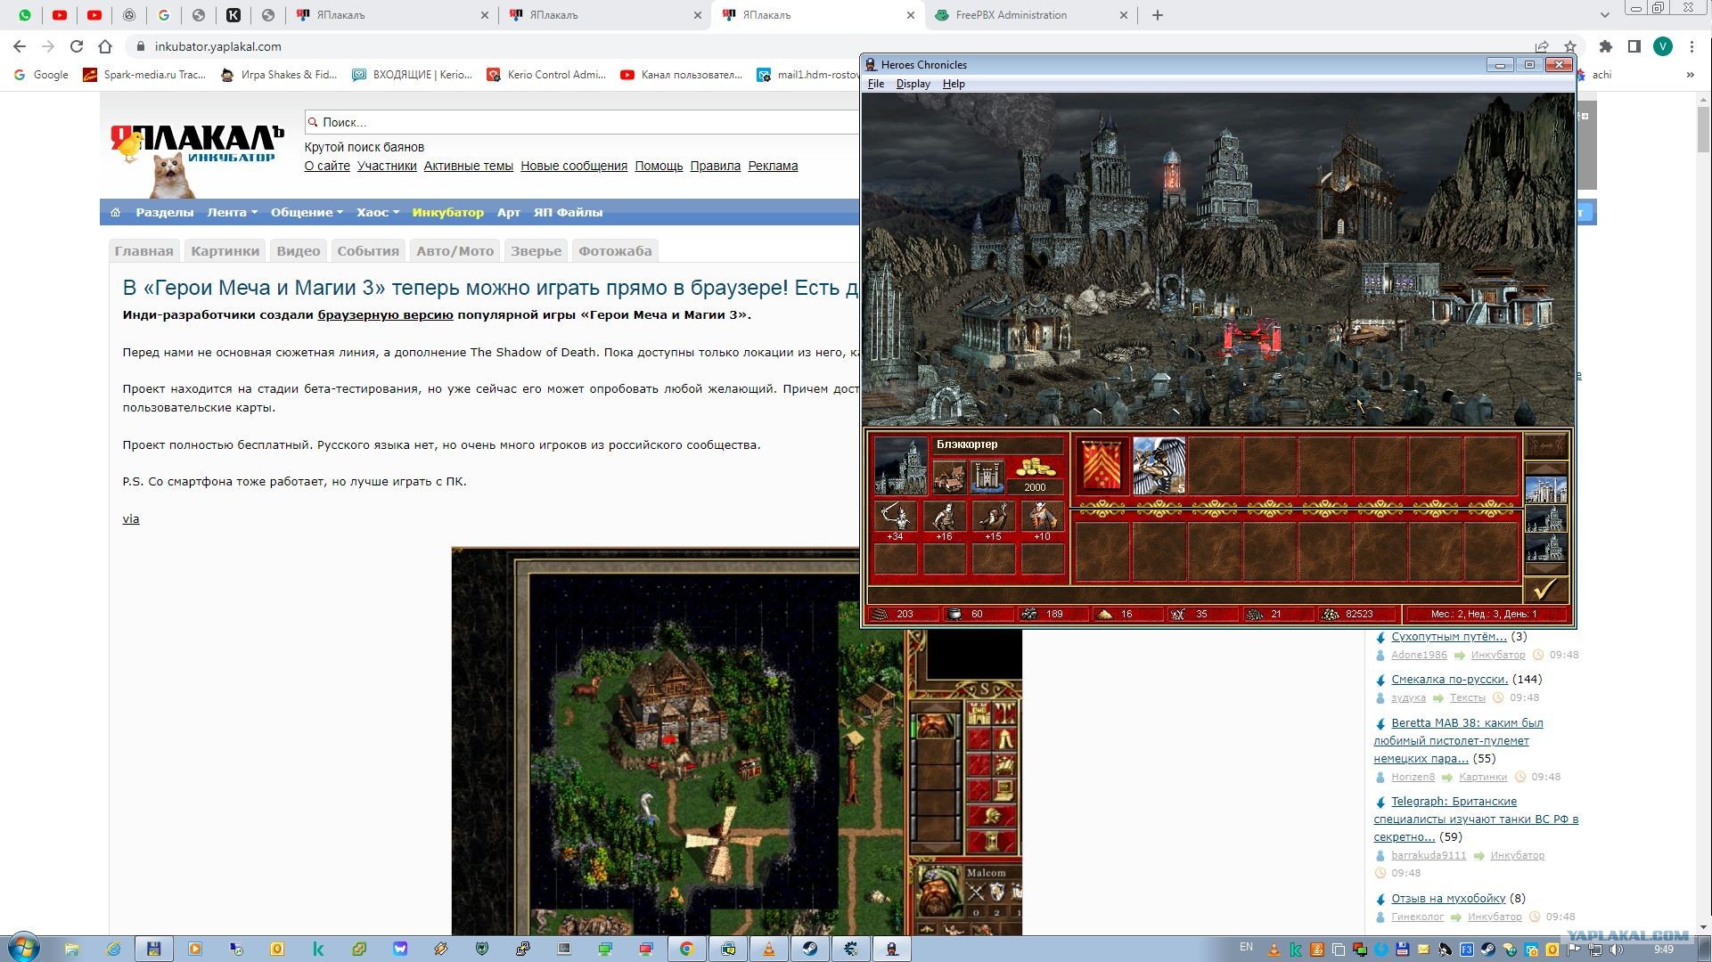Bookmark this page with the star icon
This screenshot has width=1712, height=962.
click(x=1570, y=46)
